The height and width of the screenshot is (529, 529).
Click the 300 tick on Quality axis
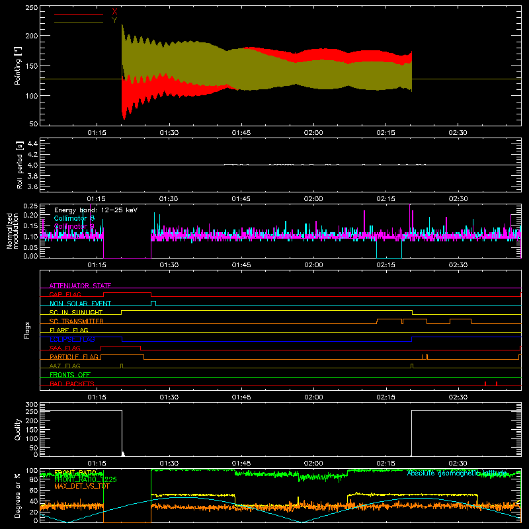coord(32,405)
